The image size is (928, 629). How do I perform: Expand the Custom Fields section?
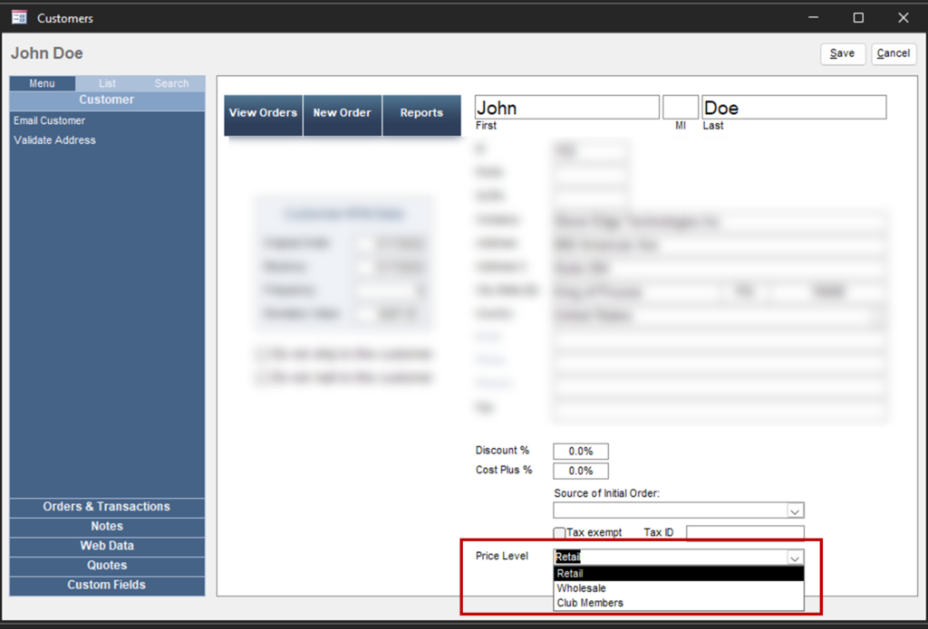(107, 585)
